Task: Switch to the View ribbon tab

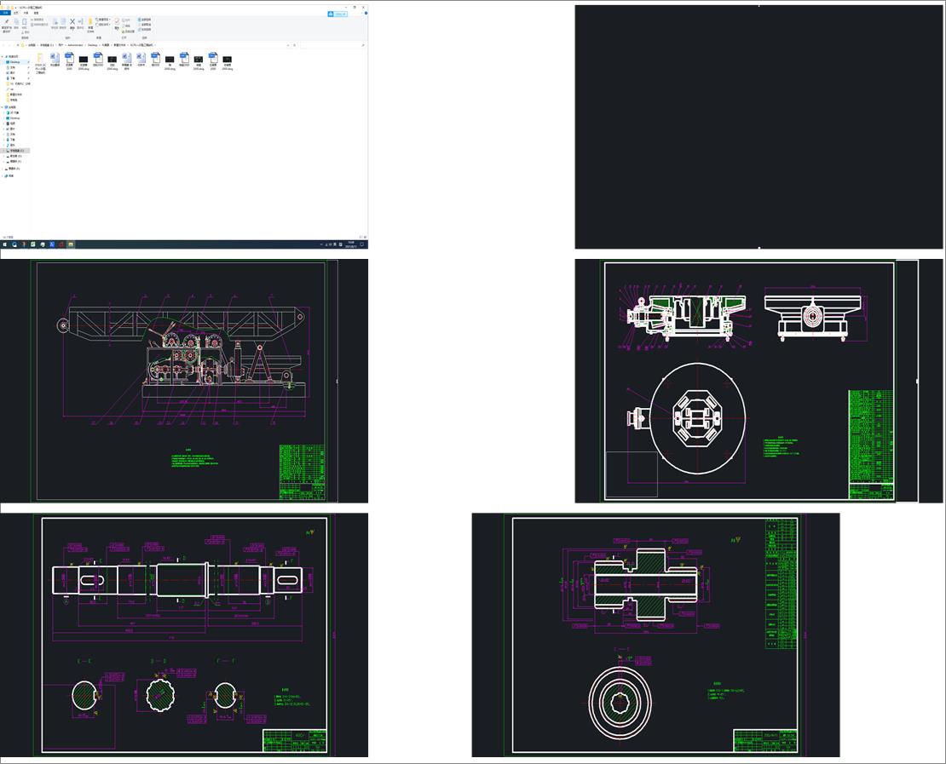Action: pos(36,13)
